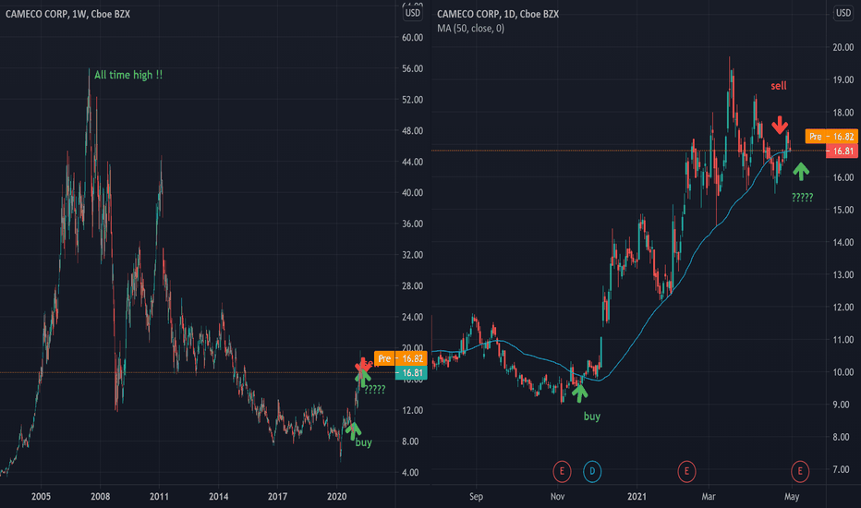Click the 2008 label on the time axis
The height and width of the screenshot is (508, 861).
100,497
